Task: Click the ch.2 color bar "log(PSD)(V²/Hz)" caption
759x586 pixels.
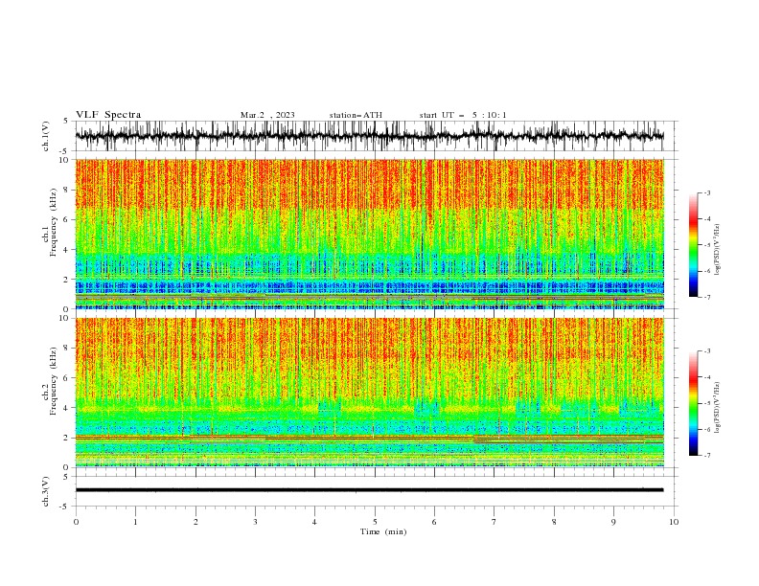Action: [718, 407]
